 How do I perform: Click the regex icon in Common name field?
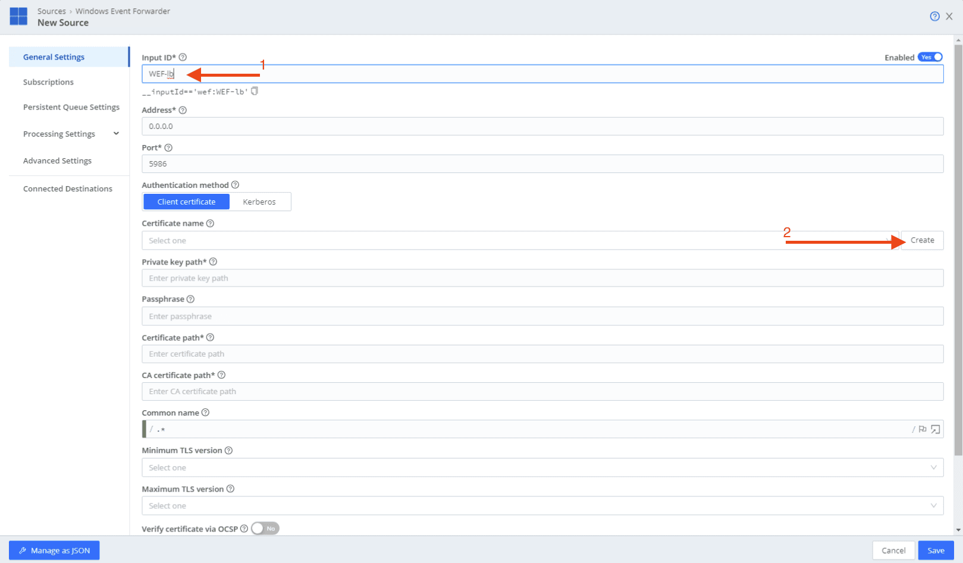coord(923,429)
